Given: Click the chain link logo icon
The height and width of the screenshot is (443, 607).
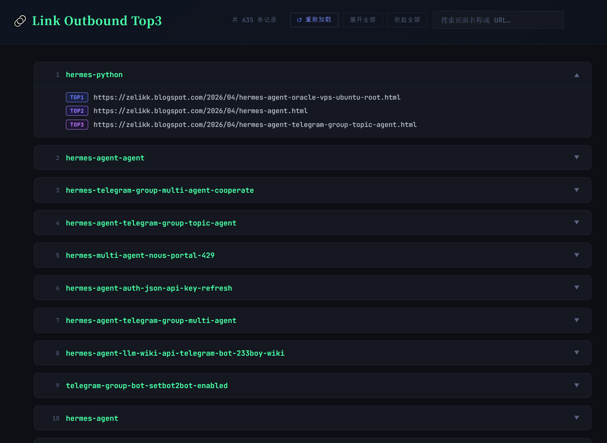Looking at the screenshot, I should click(20, 21).
